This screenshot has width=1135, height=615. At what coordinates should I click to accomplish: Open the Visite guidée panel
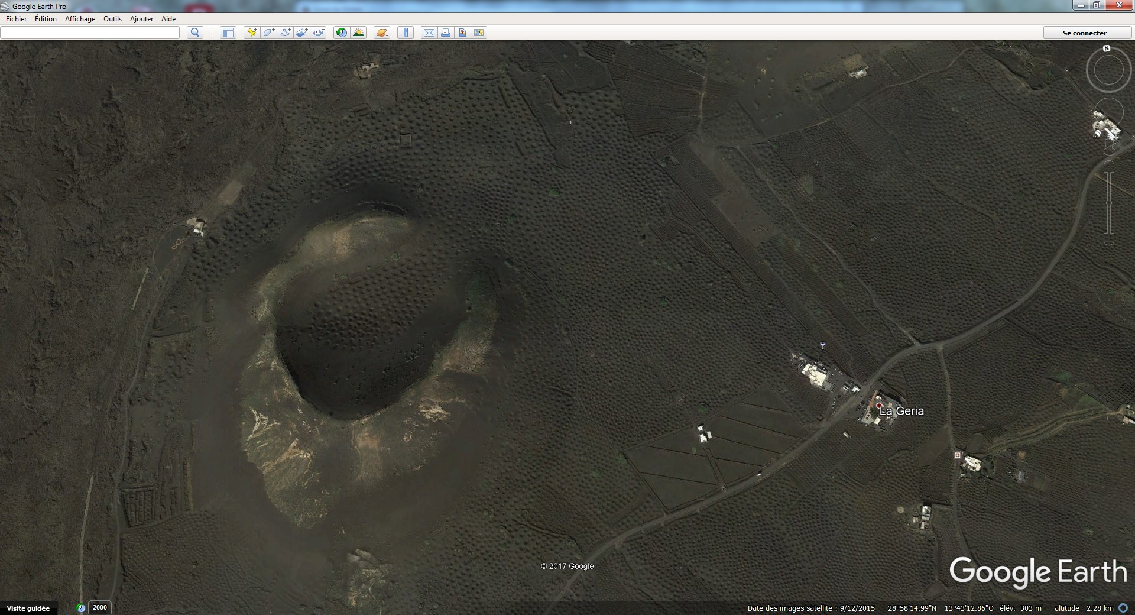click(28, 608)
